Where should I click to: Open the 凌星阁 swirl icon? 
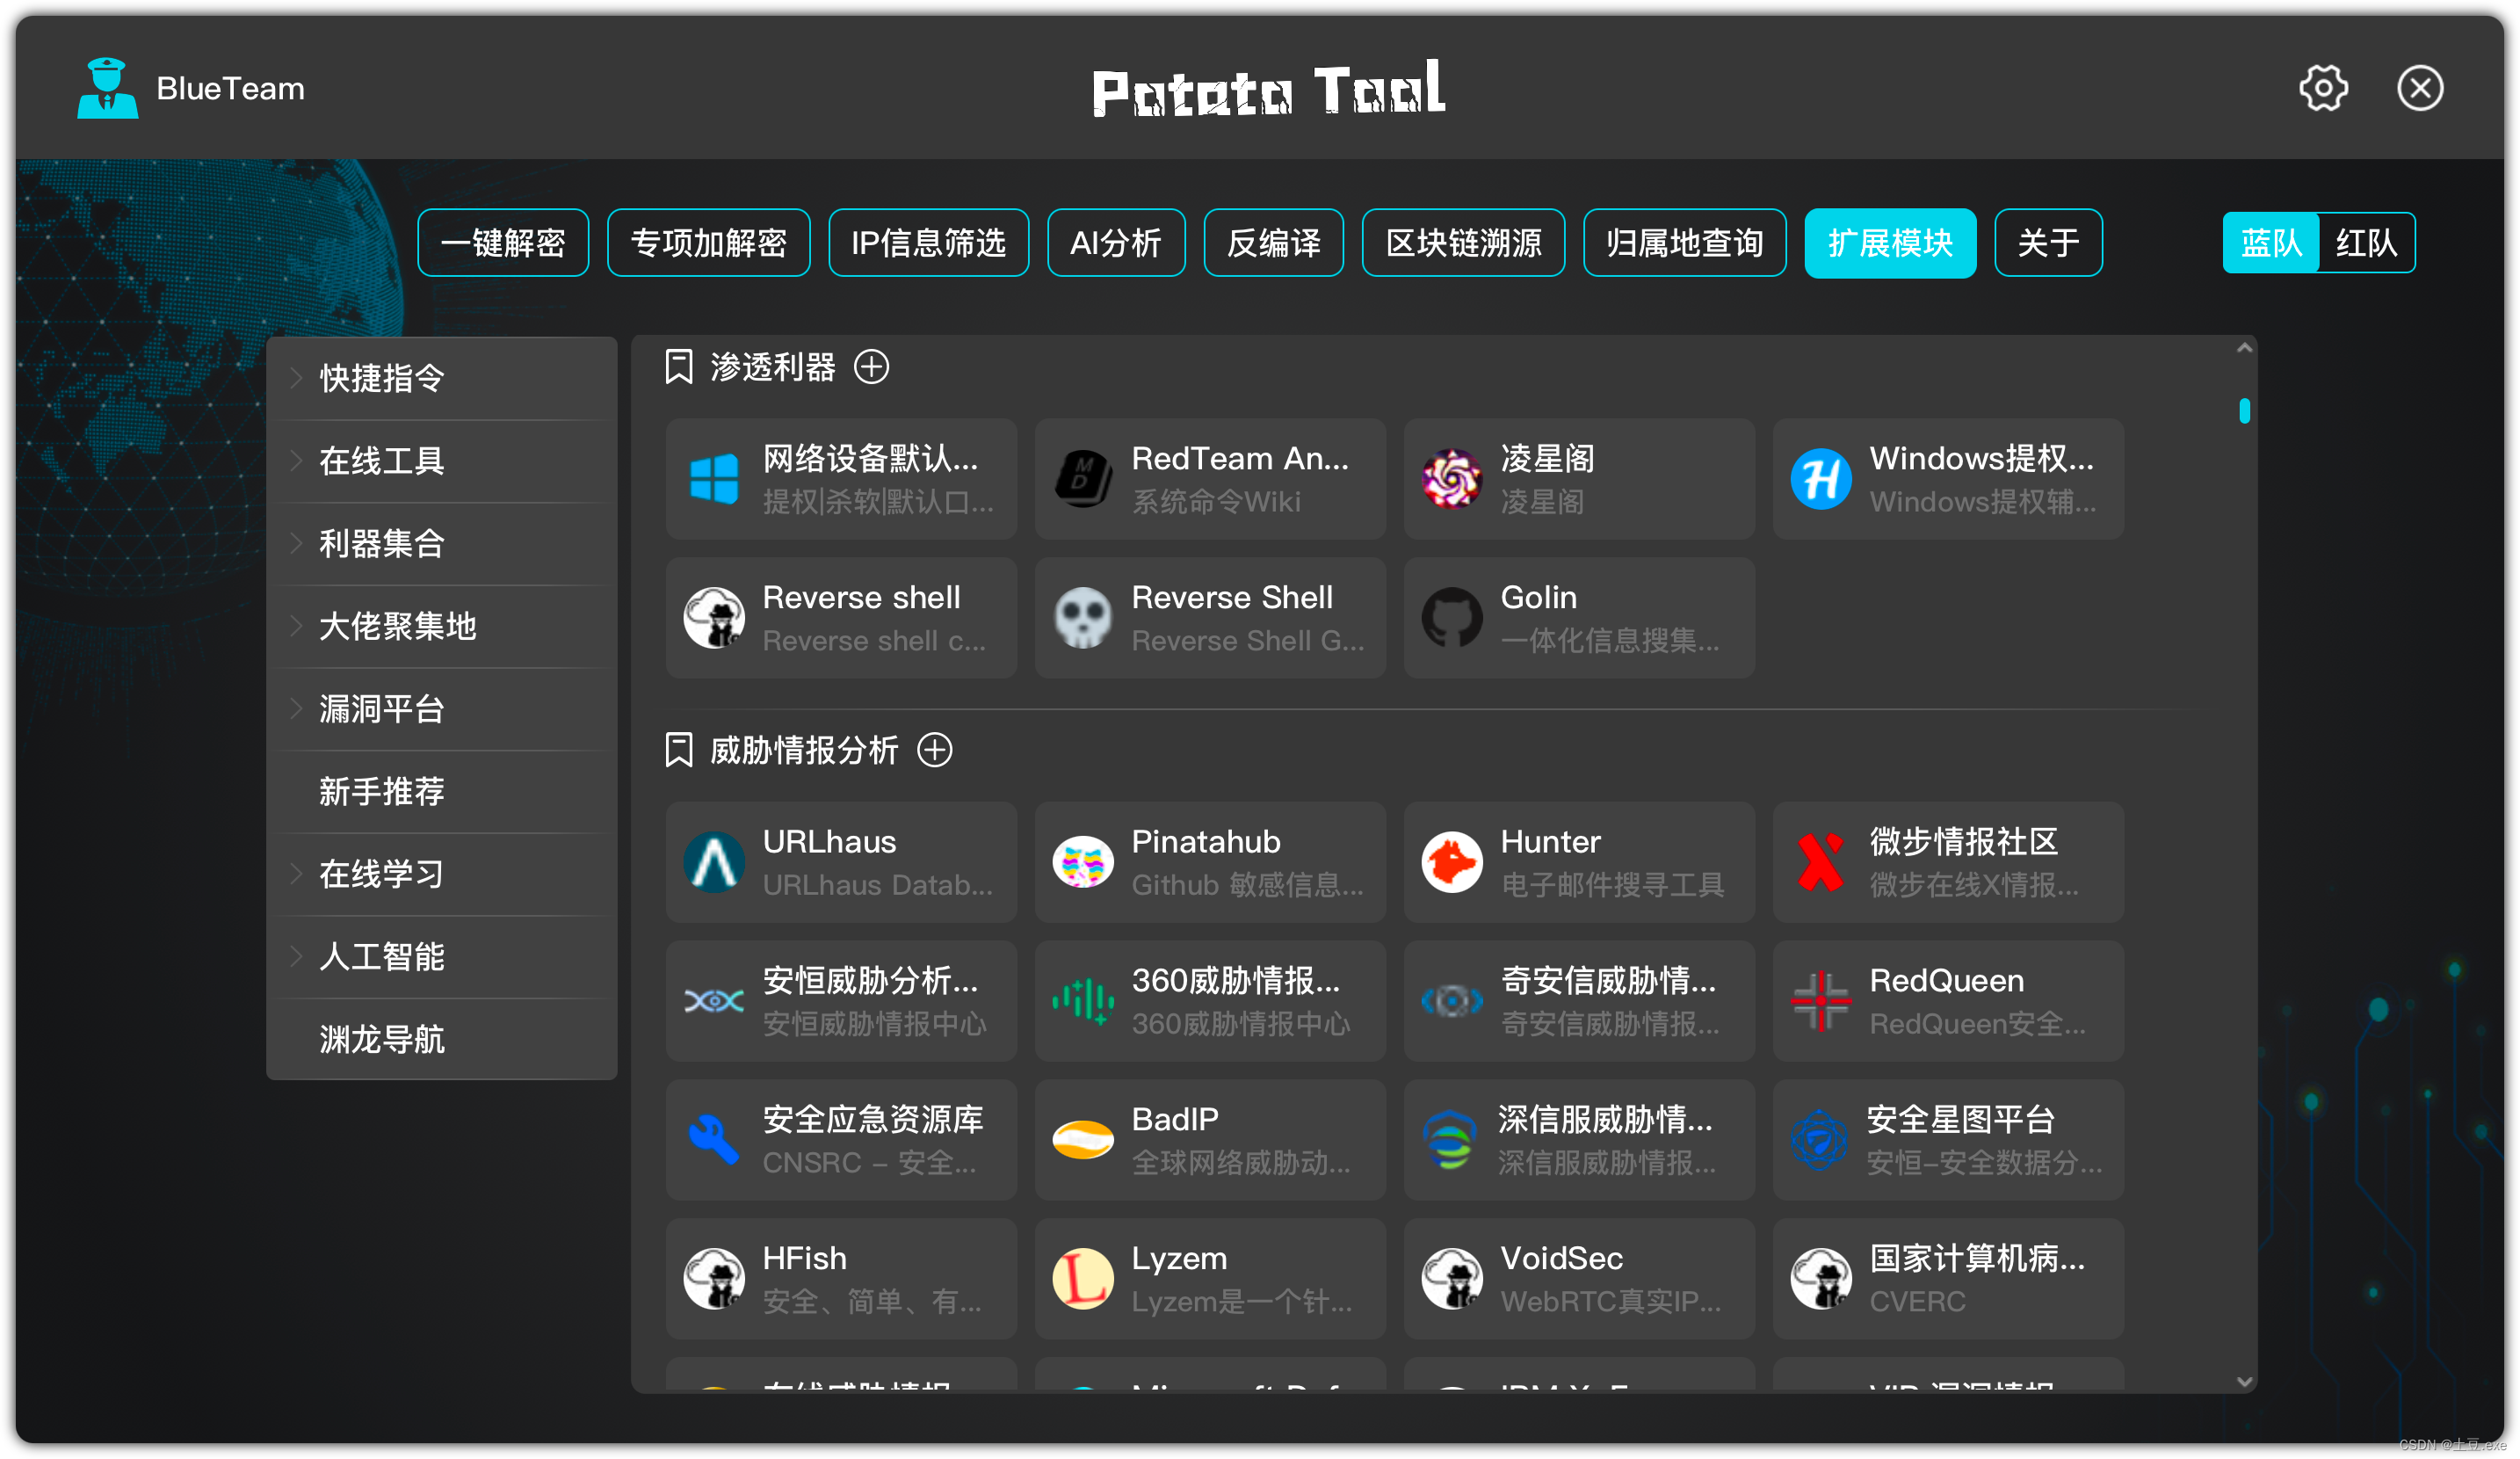coord(1451,479)
